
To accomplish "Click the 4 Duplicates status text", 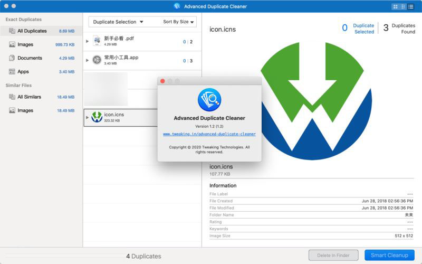I will 143,256.
